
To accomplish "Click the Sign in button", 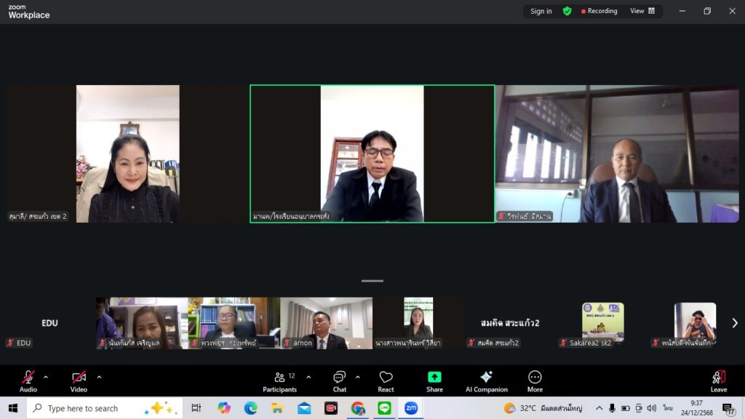I will point(541,11).
